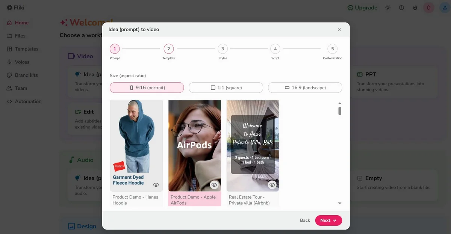Preview Hanes Hoodie template via eye icon
Image resolution: width=451 pixels, height=234 pixels.
click(x=156, y=185)
